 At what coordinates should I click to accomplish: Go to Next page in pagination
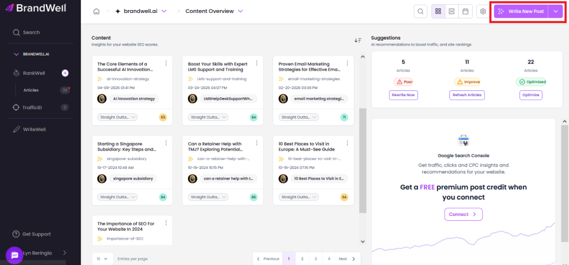(x=347, y=259)
